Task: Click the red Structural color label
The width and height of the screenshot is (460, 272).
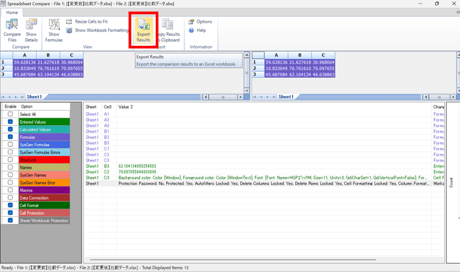Action: coord(44,160)
